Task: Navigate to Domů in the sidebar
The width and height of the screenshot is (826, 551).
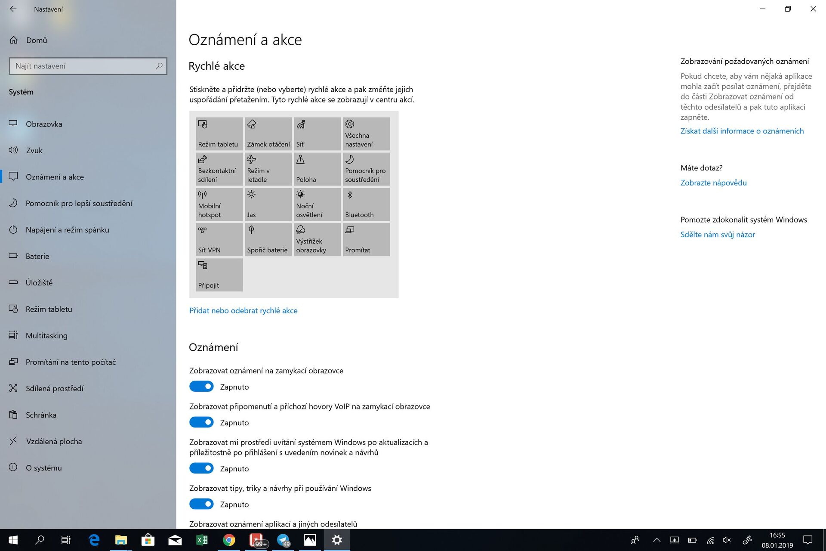Action: click(37, 40)
